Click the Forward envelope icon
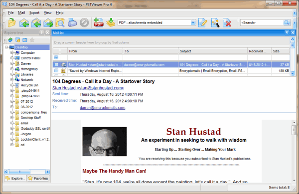 48,23
